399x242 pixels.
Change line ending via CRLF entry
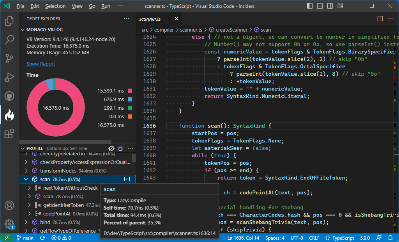point(314,238)
